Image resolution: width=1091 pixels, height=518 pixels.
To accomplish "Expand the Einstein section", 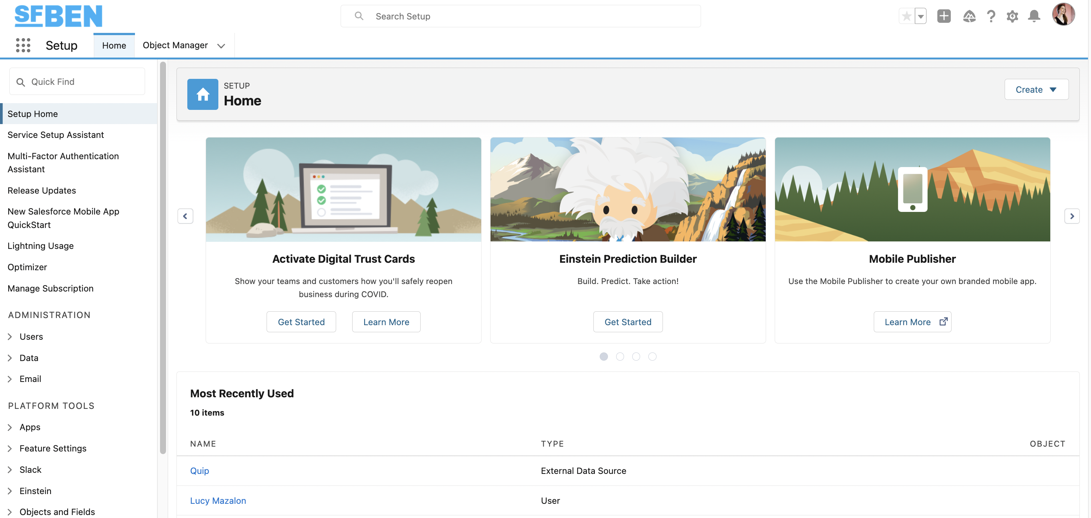I will coord(10,490).
